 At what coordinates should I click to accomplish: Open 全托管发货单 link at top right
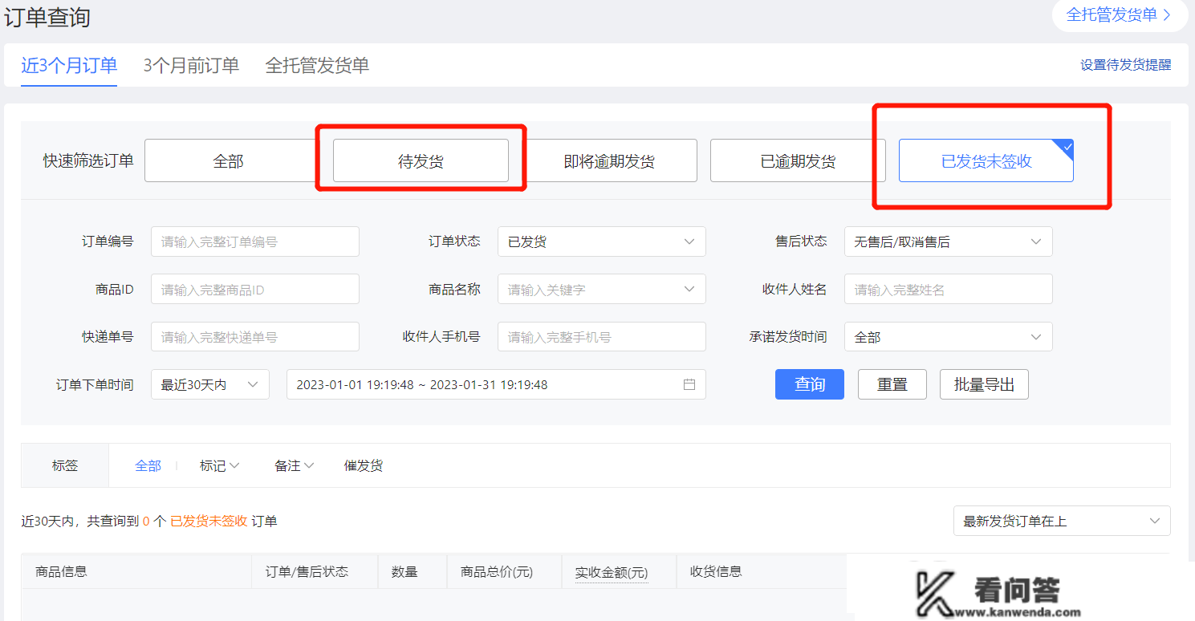point(1120,14)
